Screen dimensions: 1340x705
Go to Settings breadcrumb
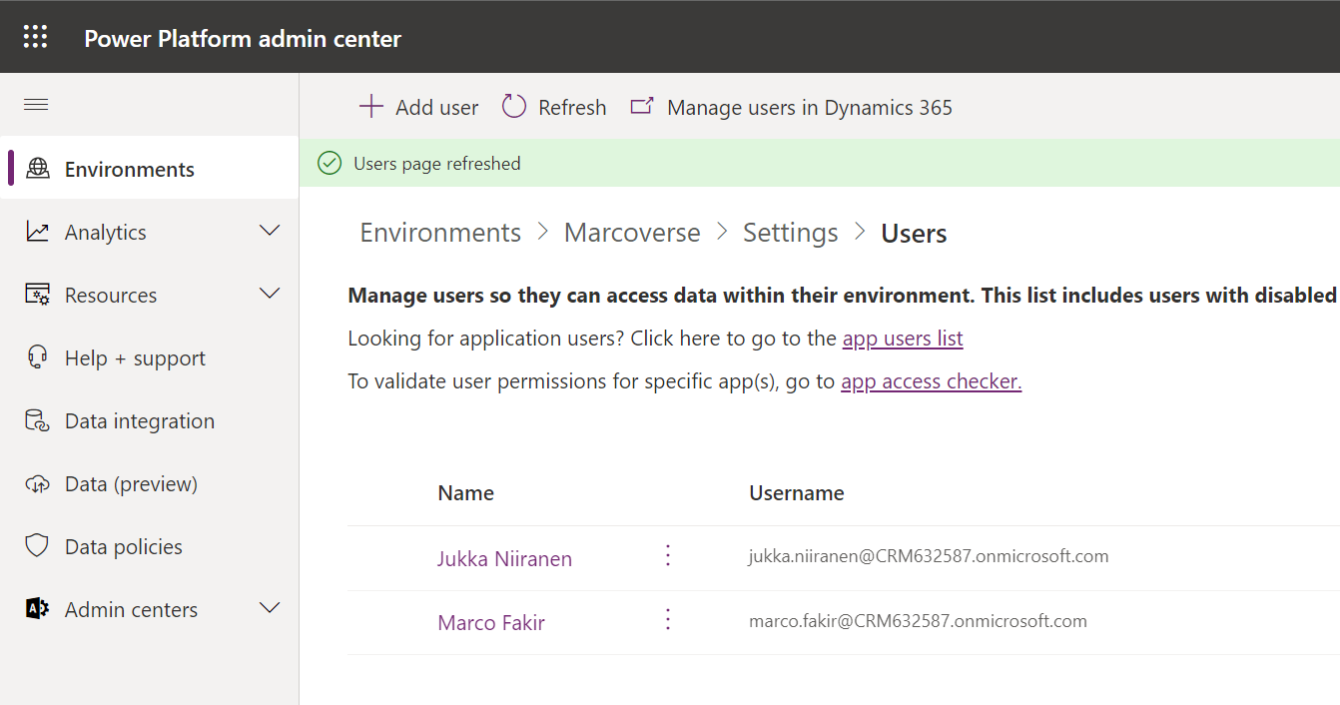[791, 233]
